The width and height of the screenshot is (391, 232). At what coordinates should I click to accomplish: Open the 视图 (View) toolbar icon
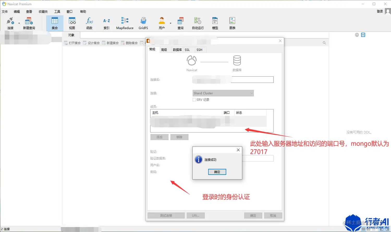(72, 23)
